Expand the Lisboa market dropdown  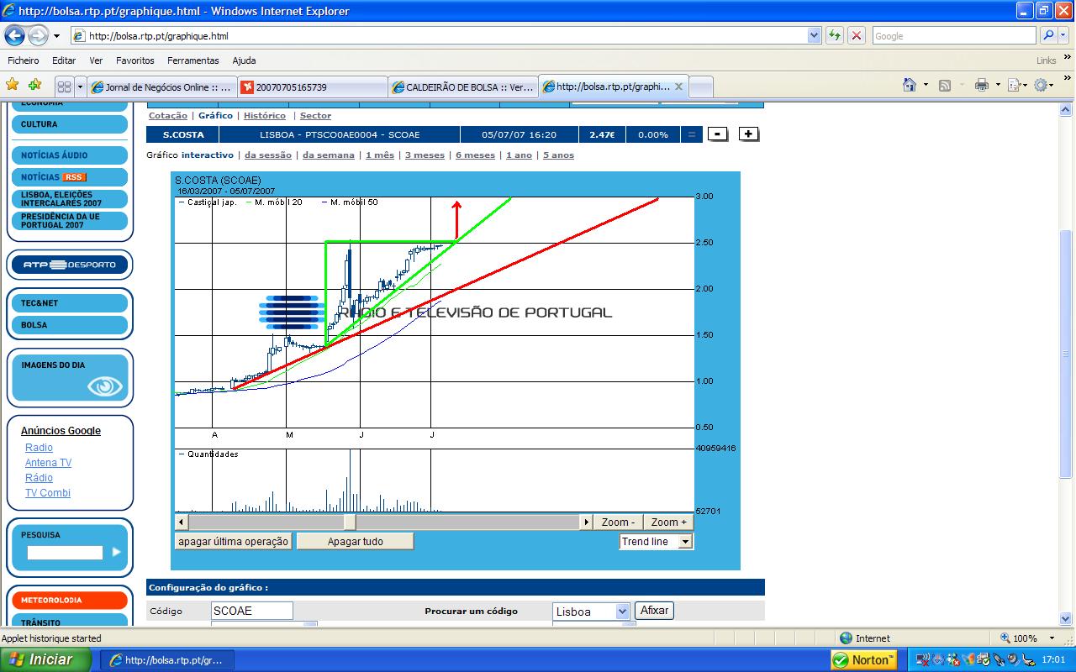pos(622,612)
